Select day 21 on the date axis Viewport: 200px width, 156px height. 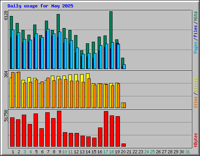point(129,152)
